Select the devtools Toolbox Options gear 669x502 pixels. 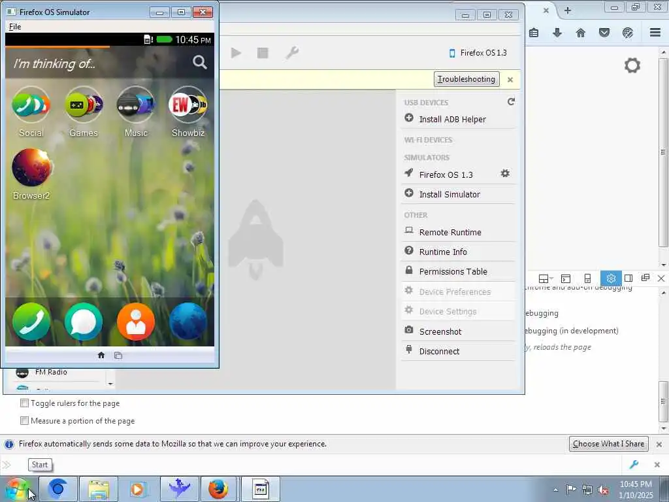611,278
